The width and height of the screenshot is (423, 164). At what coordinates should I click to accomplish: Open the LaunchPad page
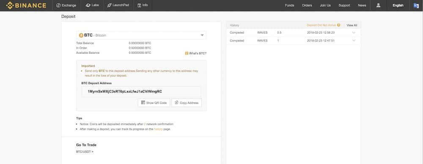pos(118,5)
